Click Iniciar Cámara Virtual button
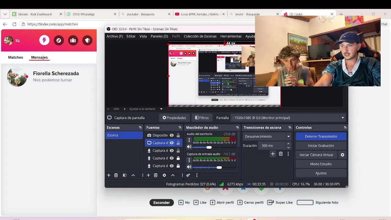The width and height of the screenshot is (391, 220). [316, 155]
